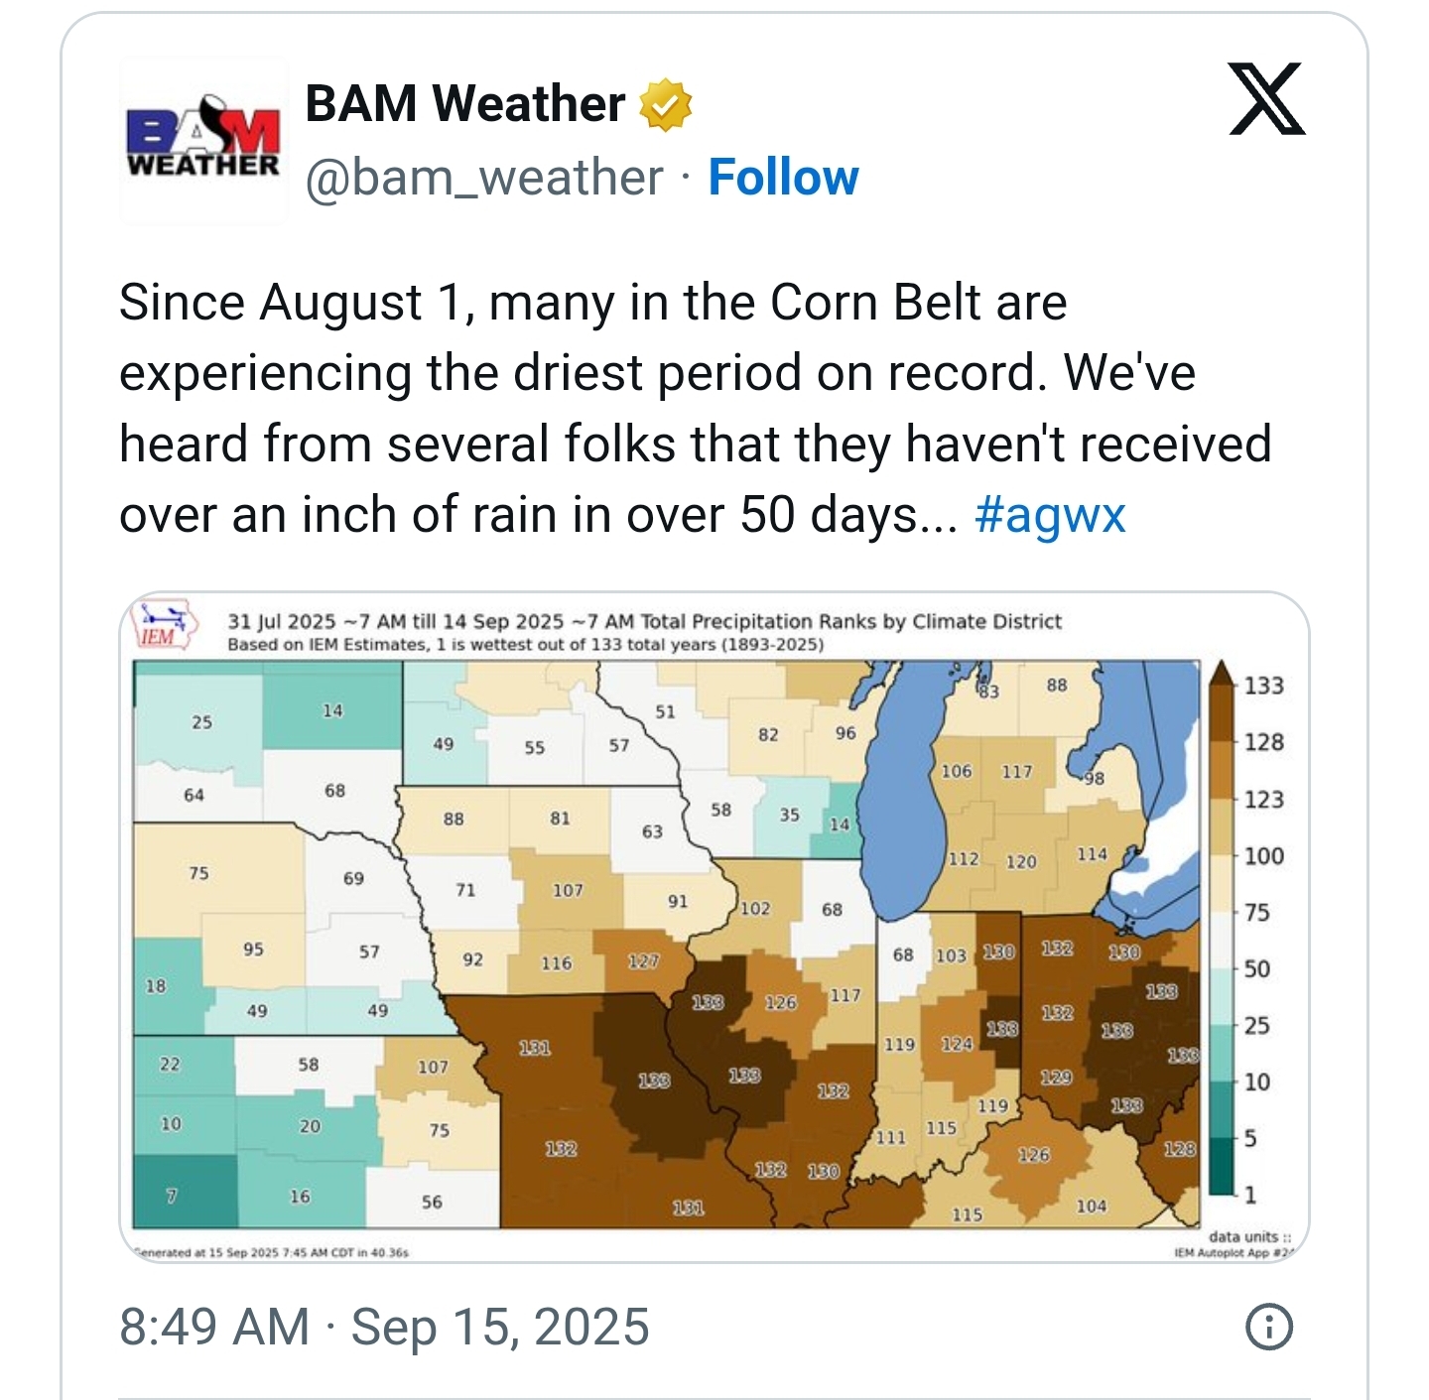The height and width of the screenshot is (1400, 1429).
Task: Click the colorbar top arrow at 133
Action: [x=1223, y=672]
